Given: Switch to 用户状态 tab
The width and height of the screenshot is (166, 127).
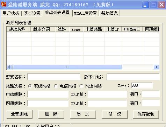Looking at the screenshot, I should click(x=11, y=13).
